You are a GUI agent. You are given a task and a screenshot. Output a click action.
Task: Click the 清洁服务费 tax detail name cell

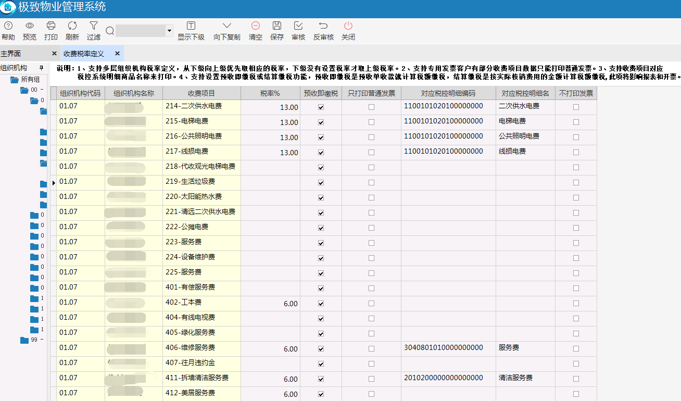tap(525, 379)
